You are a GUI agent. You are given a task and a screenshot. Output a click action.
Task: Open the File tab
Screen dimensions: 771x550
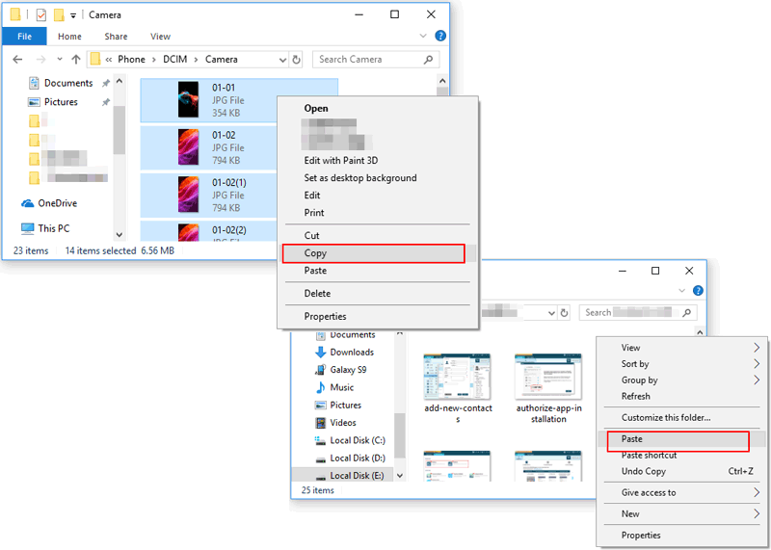coord(25,37)
